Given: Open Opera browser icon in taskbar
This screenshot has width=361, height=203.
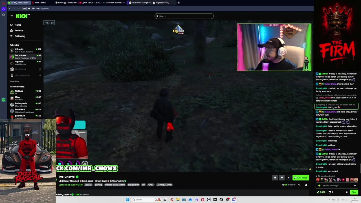Looking at the screenshot, I should click(x=202, y=200).
